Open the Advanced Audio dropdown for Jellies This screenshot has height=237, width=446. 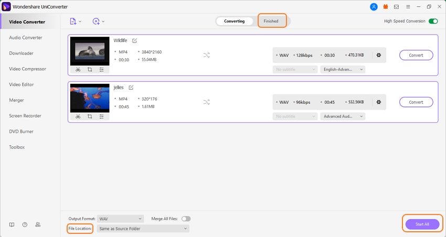[343, 116]
